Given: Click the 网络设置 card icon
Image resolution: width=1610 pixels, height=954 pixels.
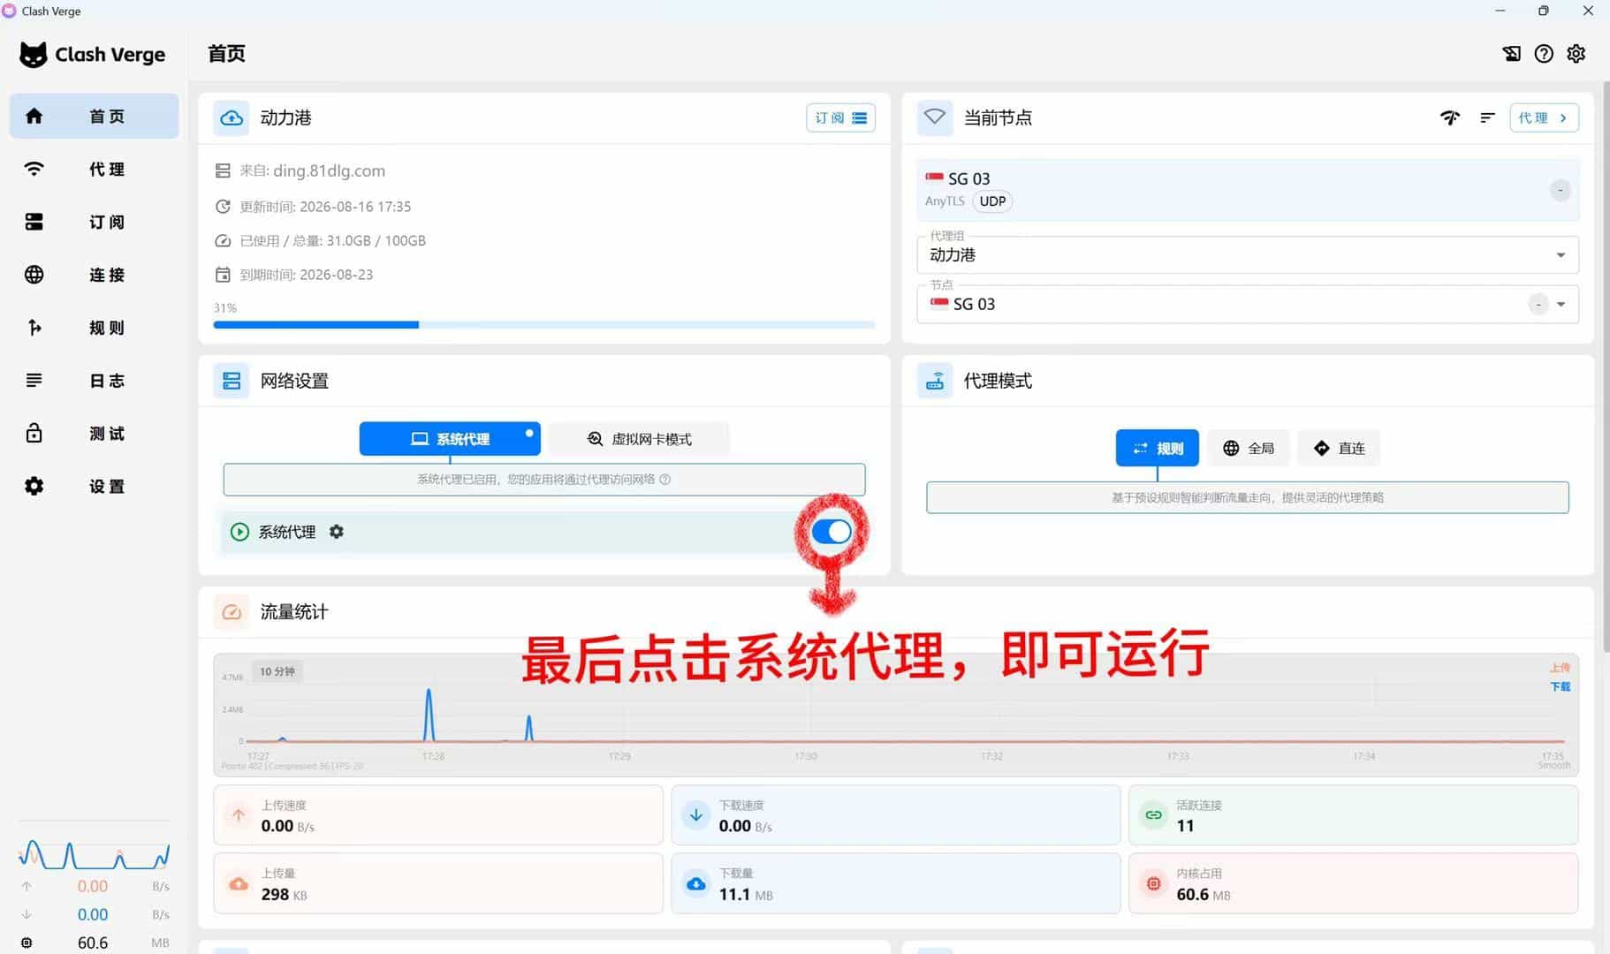Looking at the screenshot, I should [232, 381].
